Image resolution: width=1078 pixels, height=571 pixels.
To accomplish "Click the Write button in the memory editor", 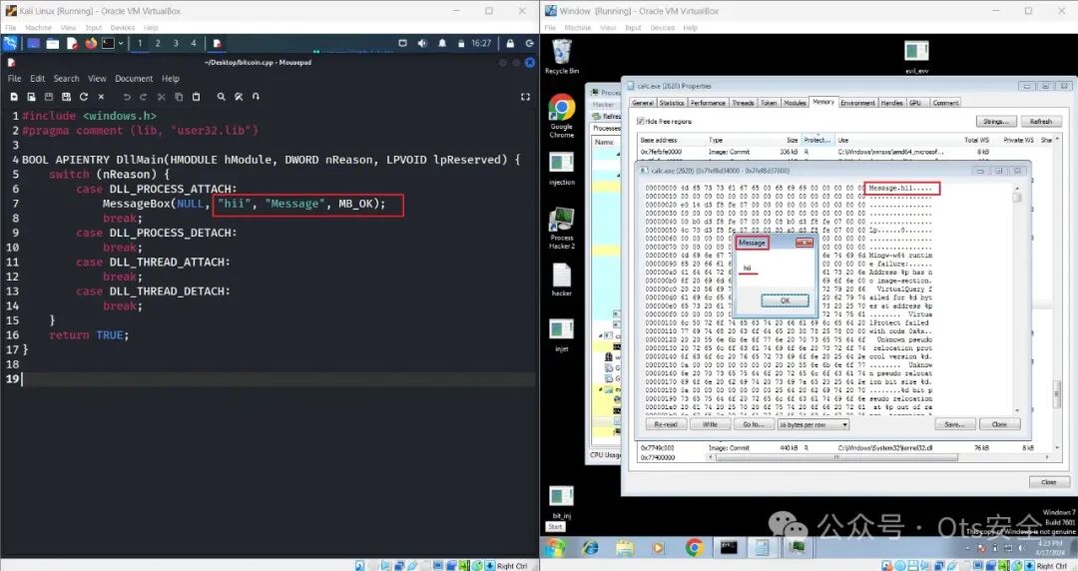I will pos(710,424).
